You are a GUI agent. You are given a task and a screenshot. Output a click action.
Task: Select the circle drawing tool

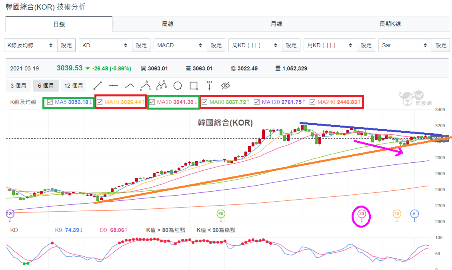[x=178, y=86]
